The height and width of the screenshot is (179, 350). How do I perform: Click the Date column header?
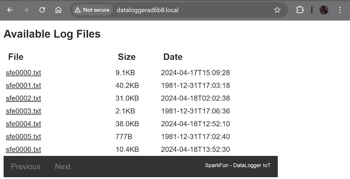click(173, 57)
